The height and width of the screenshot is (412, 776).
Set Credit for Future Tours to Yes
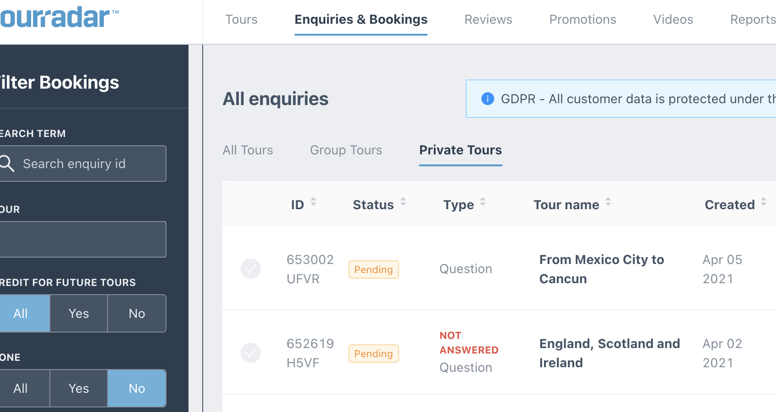point(78,313)
